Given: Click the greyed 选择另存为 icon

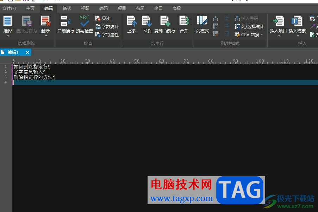Looking at the screenshot, I should point(26,21).
